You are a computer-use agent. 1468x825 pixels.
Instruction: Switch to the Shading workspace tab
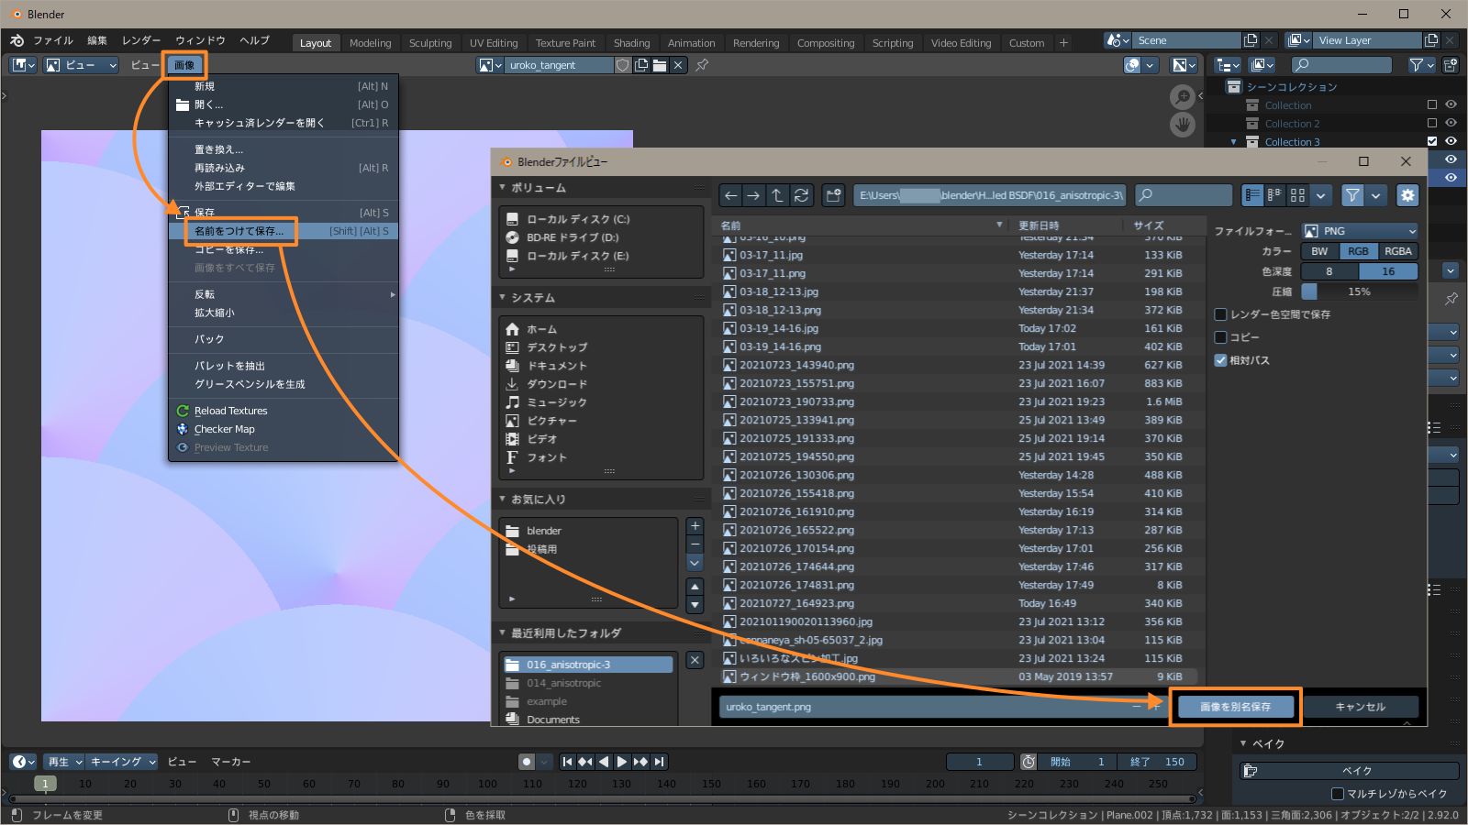tap(631, 43)
